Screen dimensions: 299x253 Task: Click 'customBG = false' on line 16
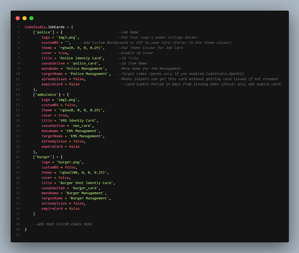tap(59, 105)
